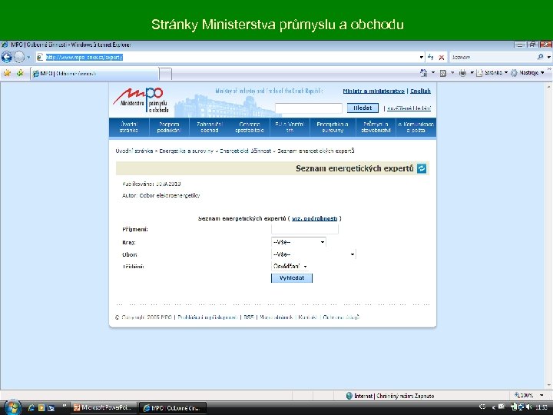
Task: Click the browser Forward arrow button
Action: tap(19, 57)
